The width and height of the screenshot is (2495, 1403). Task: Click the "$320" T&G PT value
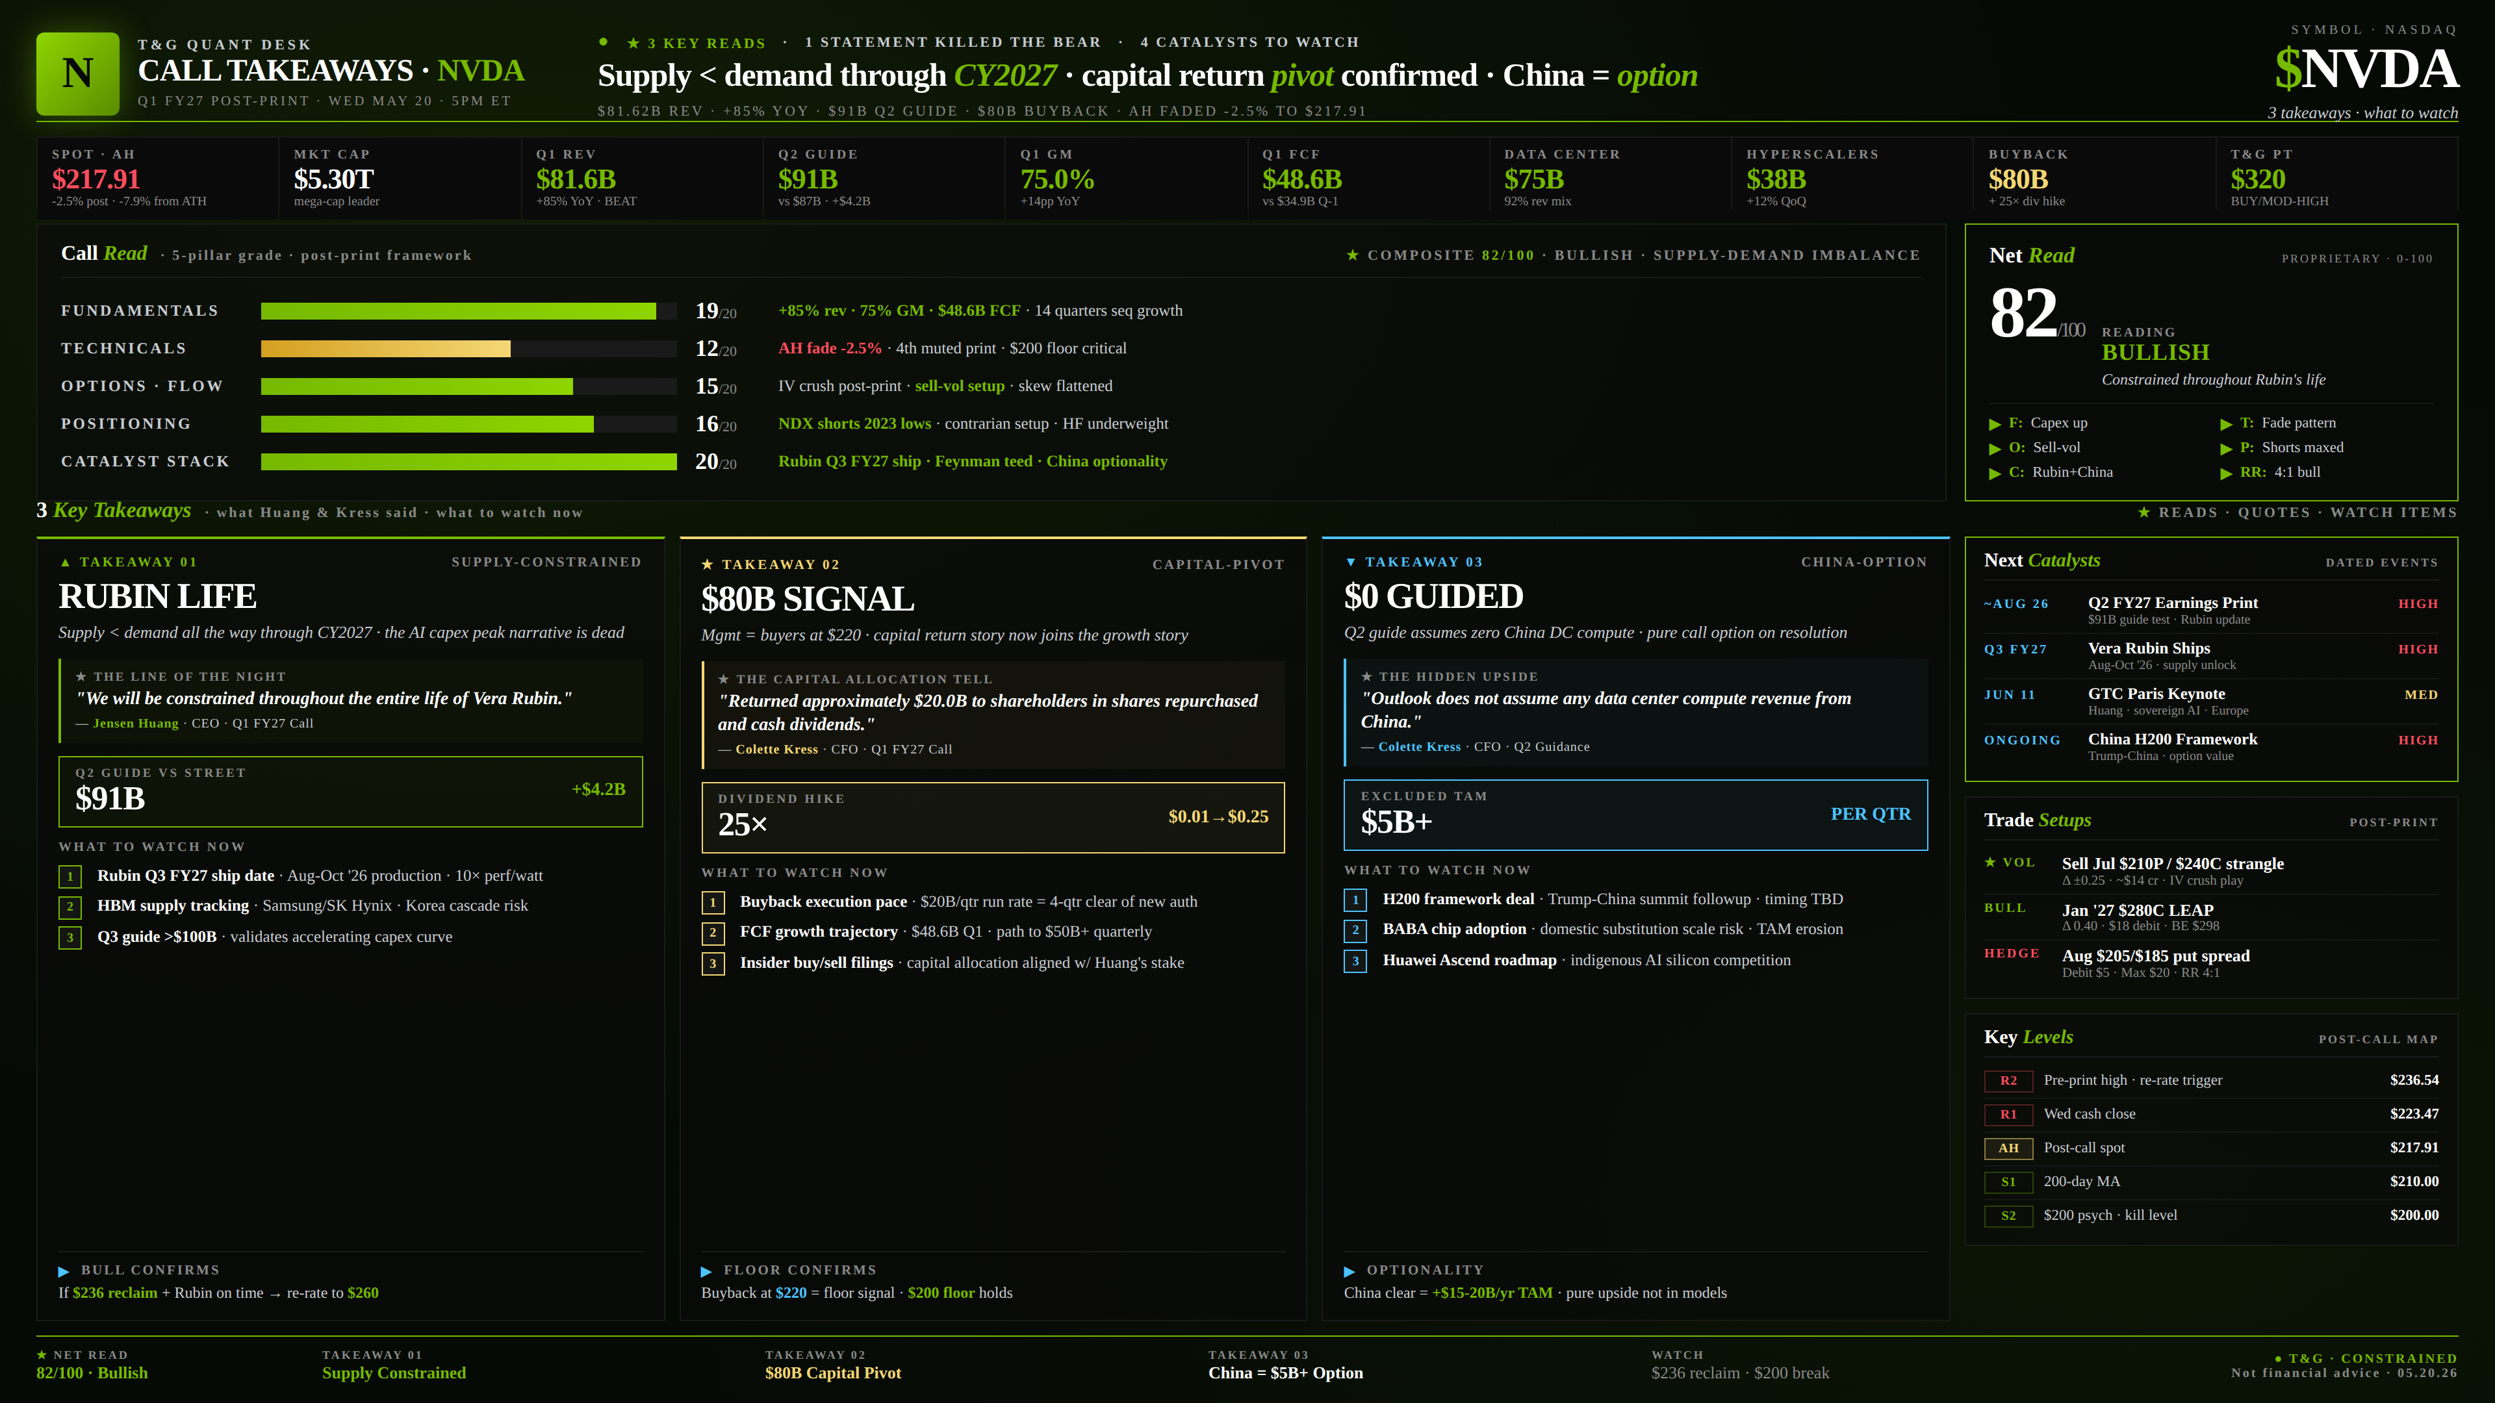click(2258, 179)
